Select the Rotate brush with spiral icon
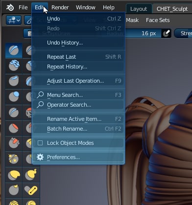 [31, 202]
